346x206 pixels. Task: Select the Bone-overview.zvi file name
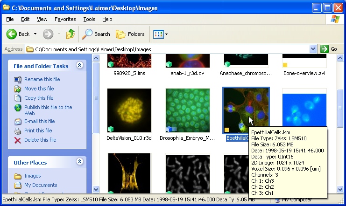pos(304,73)
